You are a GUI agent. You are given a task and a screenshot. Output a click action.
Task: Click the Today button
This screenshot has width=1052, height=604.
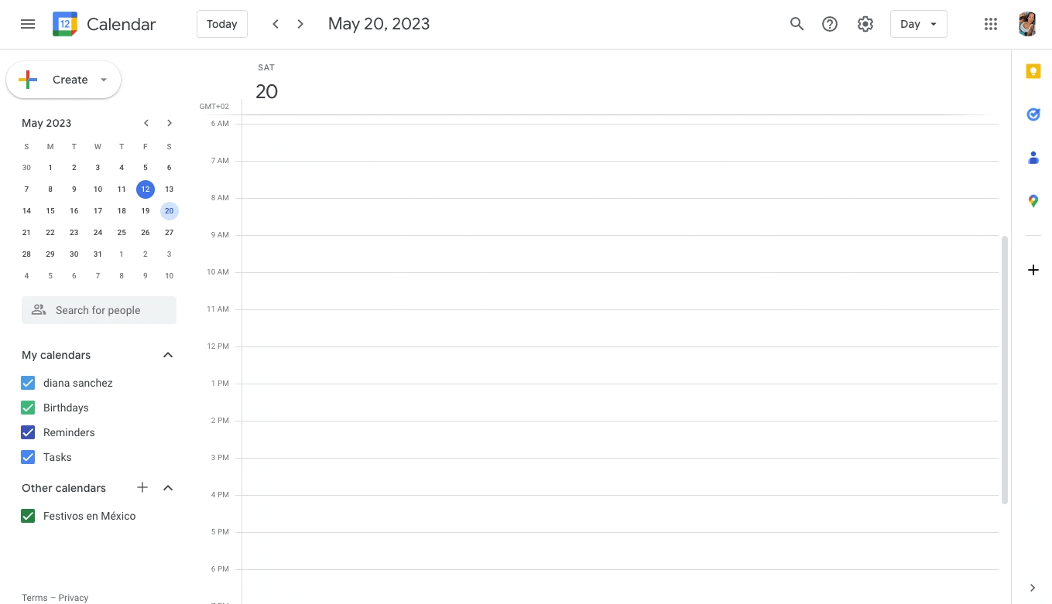tap(221, 24)
